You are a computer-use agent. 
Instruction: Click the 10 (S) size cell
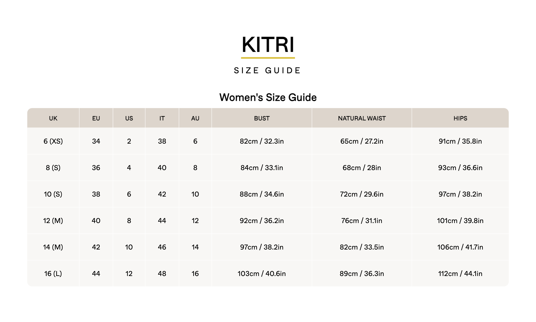coord(53,194)
